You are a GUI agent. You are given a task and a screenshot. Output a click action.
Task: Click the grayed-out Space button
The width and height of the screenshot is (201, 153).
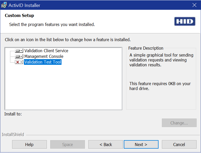[67, 145]
